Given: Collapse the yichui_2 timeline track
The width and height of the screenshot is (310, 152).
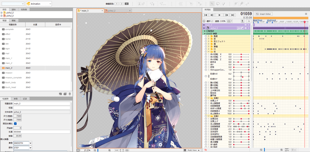Looking at the screenshot, I should coord(204,28).
